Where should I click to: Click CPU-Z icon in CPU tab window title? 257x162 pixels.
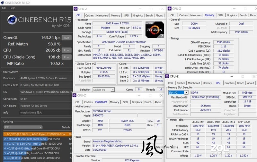tap(75, 9)
